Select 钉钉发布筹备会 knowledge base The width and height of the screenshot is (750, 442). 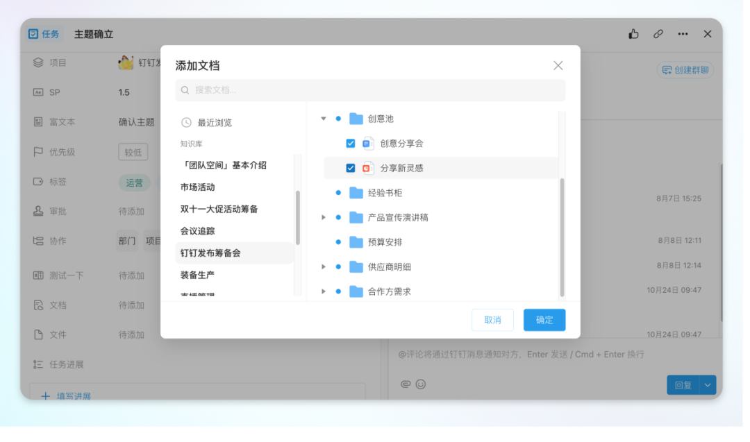click(235, 253)
